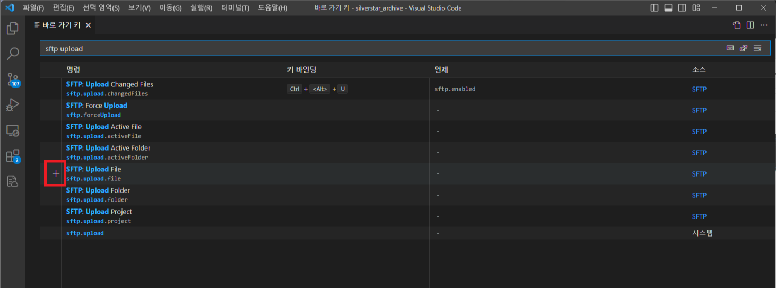The width and height of the screenshot is (776, 288).
Task: Open SFTP source link for Upload Active Folder
Action: 699,153
